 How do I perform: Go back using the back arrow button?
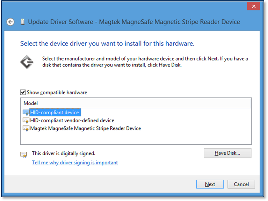point(10,22)
